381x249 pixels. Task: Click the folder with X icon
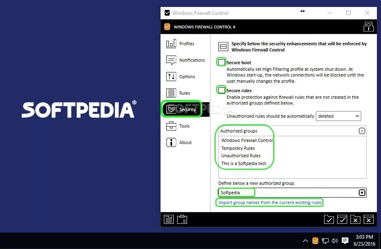[x=355, y=219]
